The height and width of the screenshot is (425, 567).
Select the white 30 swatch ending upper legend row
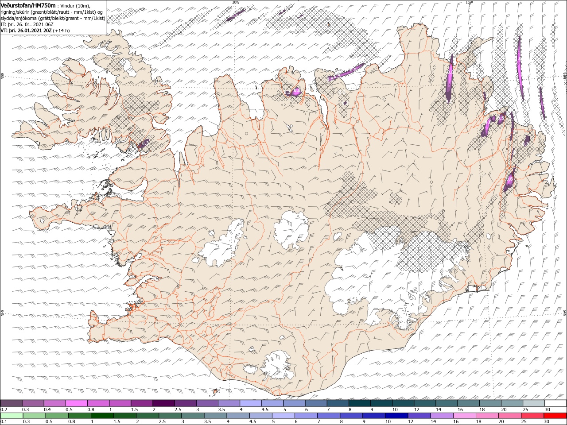555,403
